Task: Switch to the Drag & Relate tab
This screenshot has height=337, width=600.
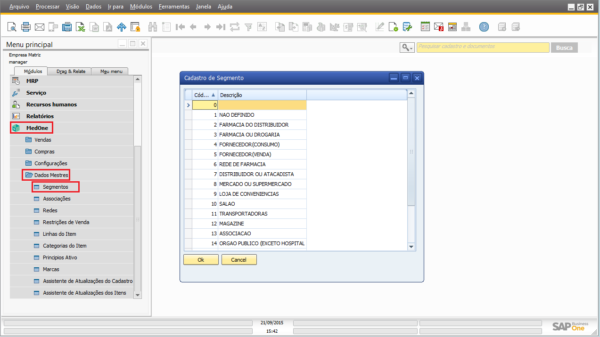Action: pyautogui.click(x=71, y=71)
